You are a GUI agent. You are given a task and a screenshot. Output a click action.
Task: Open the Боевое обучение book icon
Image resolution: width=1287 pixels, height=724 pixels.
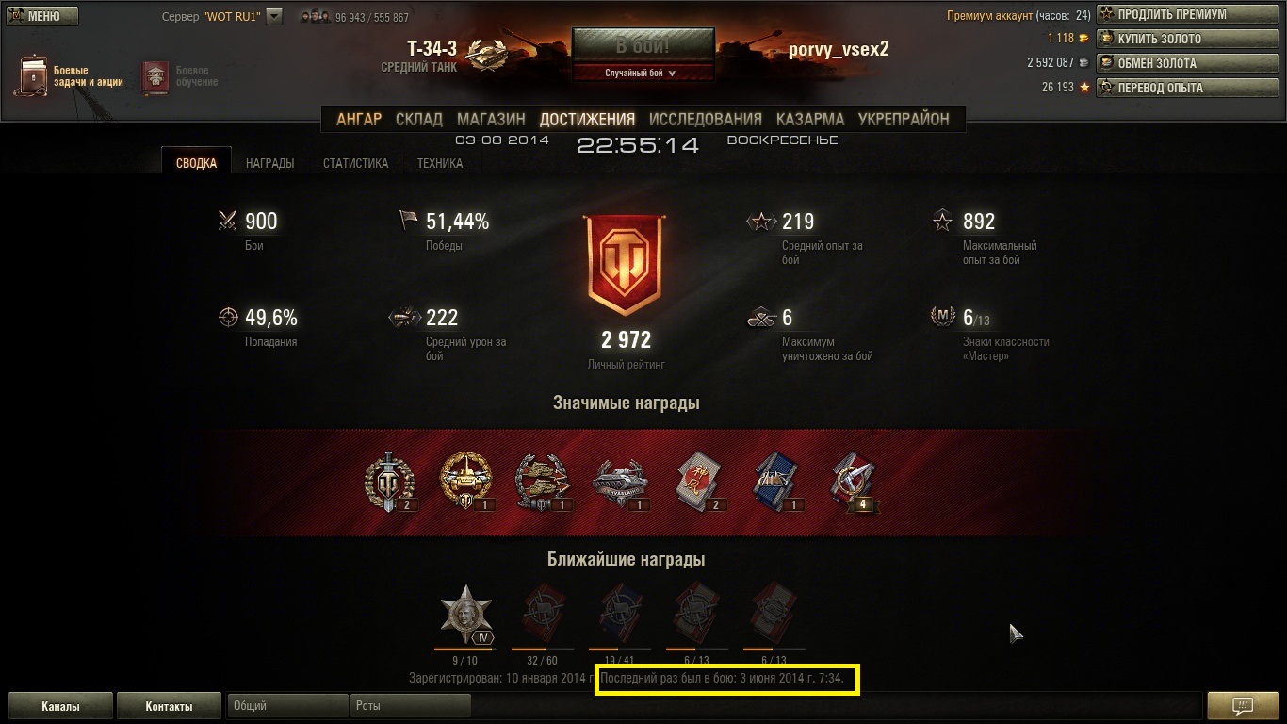click(155, 77)
